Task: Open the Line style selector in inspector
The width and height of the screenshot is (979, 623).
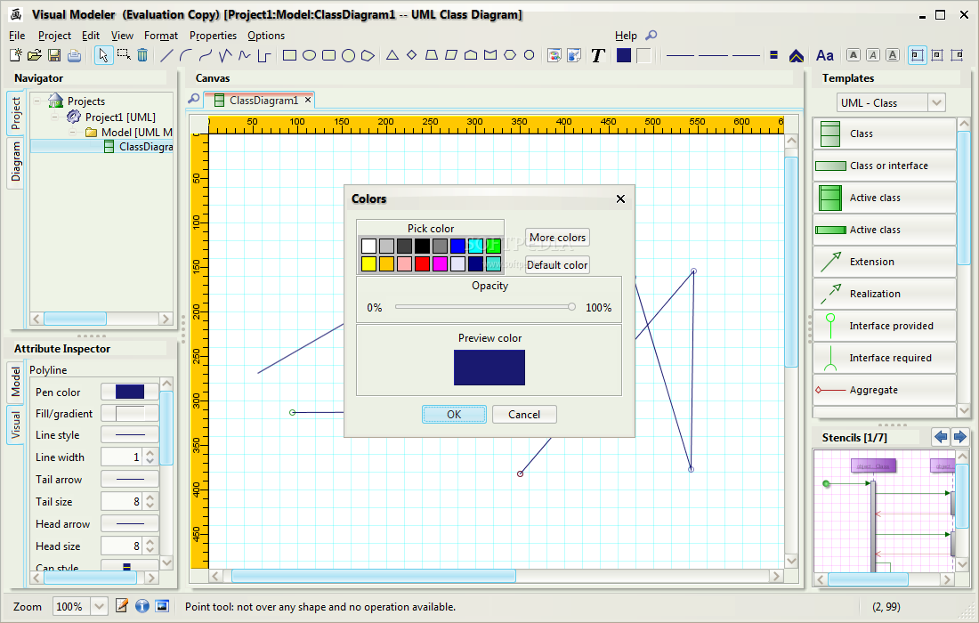Action: click(130, 435)
